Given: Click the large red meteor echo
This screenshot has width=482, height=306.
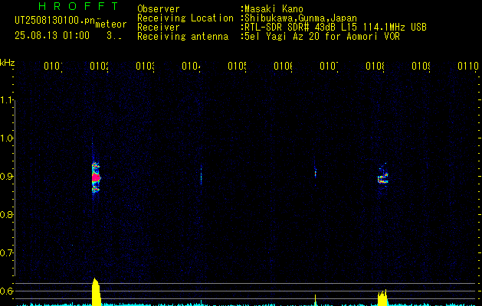Looking at the screenshot, I should (x=96, y=177).
